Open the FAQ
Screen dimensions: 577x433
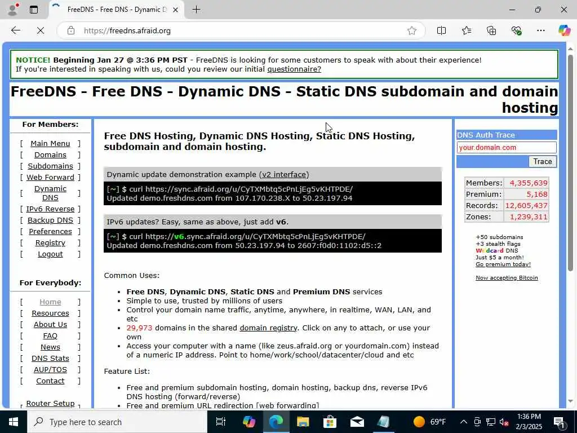(x=50, y=336)
